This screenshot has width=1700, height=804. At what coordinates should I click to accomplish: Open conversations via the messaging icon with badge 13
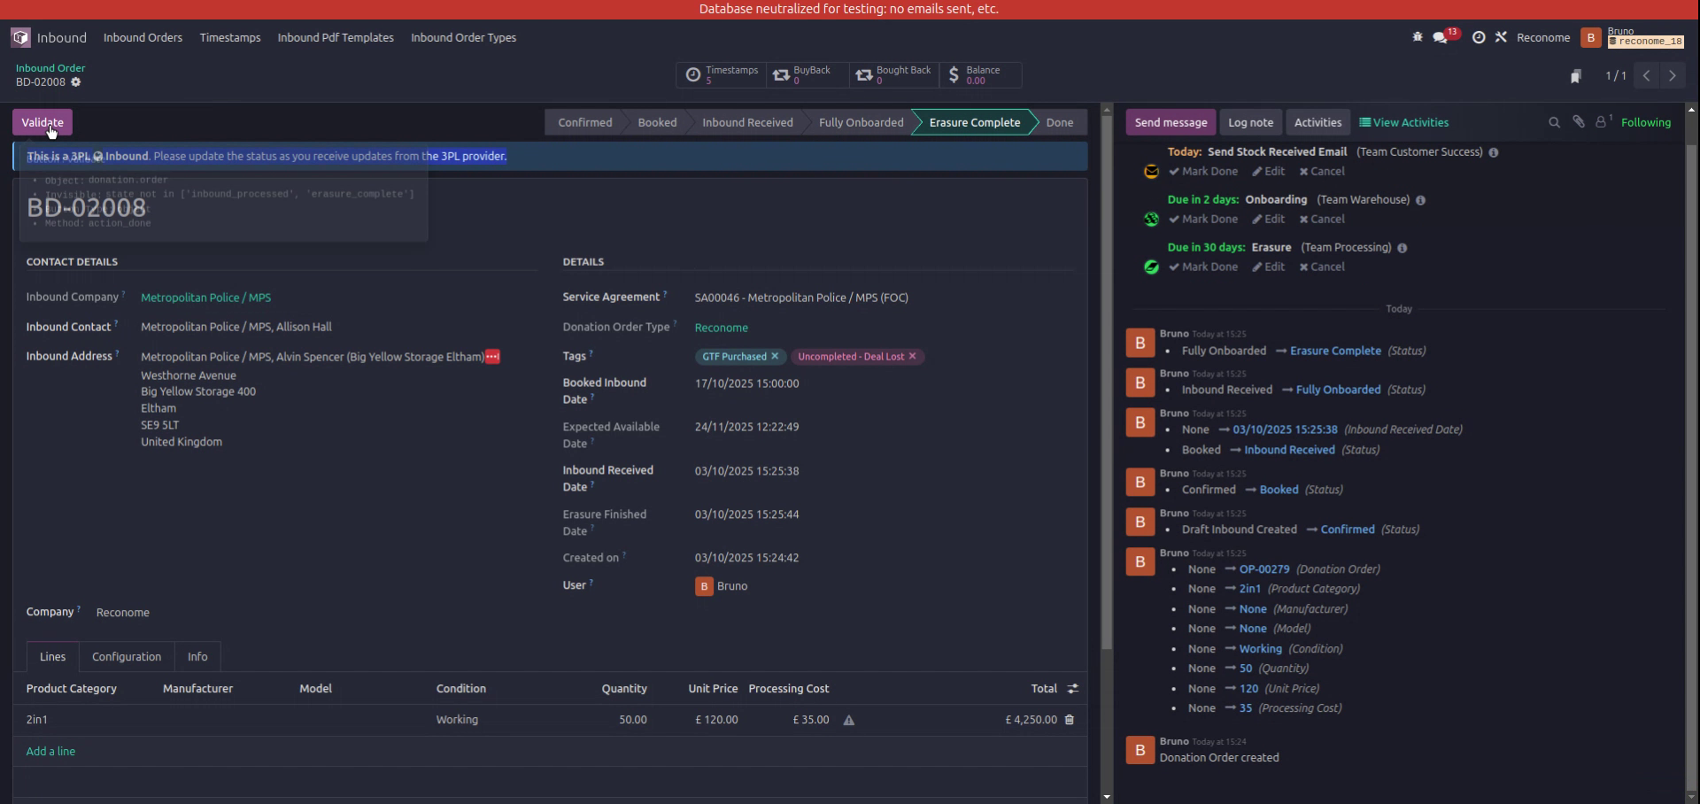pyautogui.click(x=1441, y=37)
